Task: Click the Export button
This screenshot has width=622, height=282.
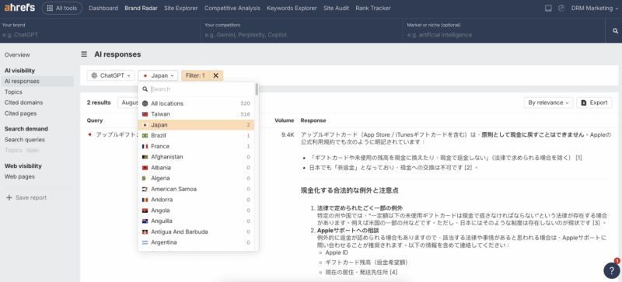Action: (x=594, y=103)
